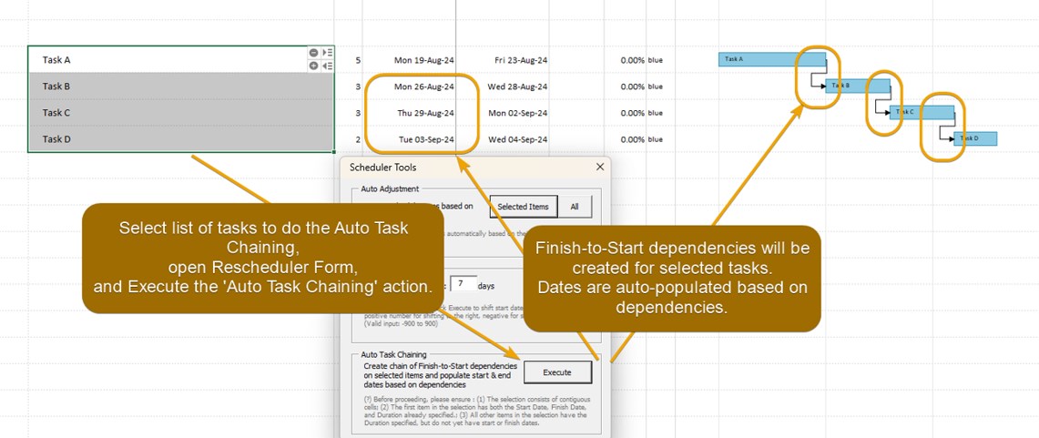The image size is (1039, 438).
Task: Click the indent icon in Task A row
Action: point(327,54)
